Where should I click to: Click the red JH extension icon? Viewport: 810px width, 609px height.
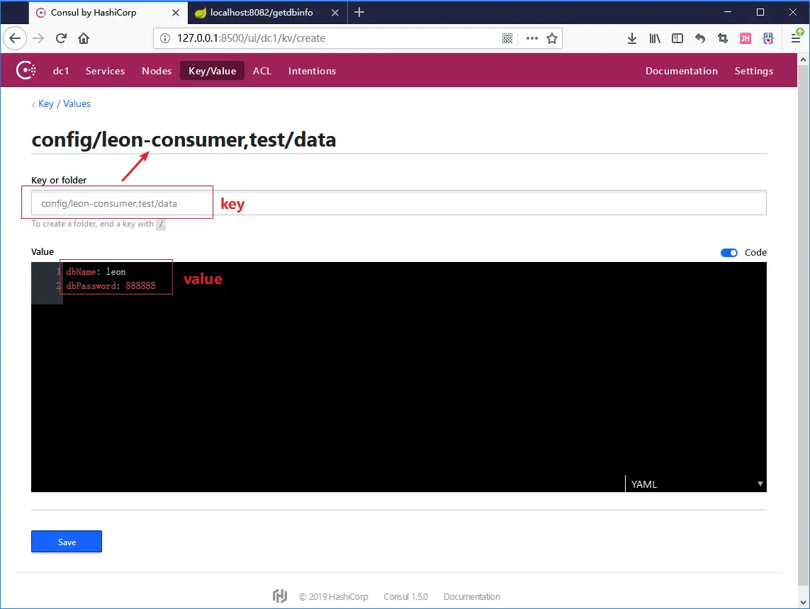point(746,38)
